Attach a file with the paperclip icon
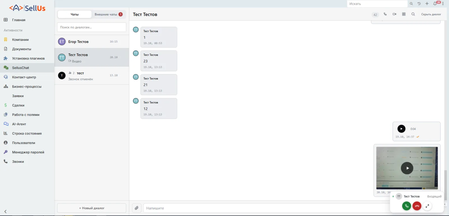The image size is (449, 216). tap(136, 208)
